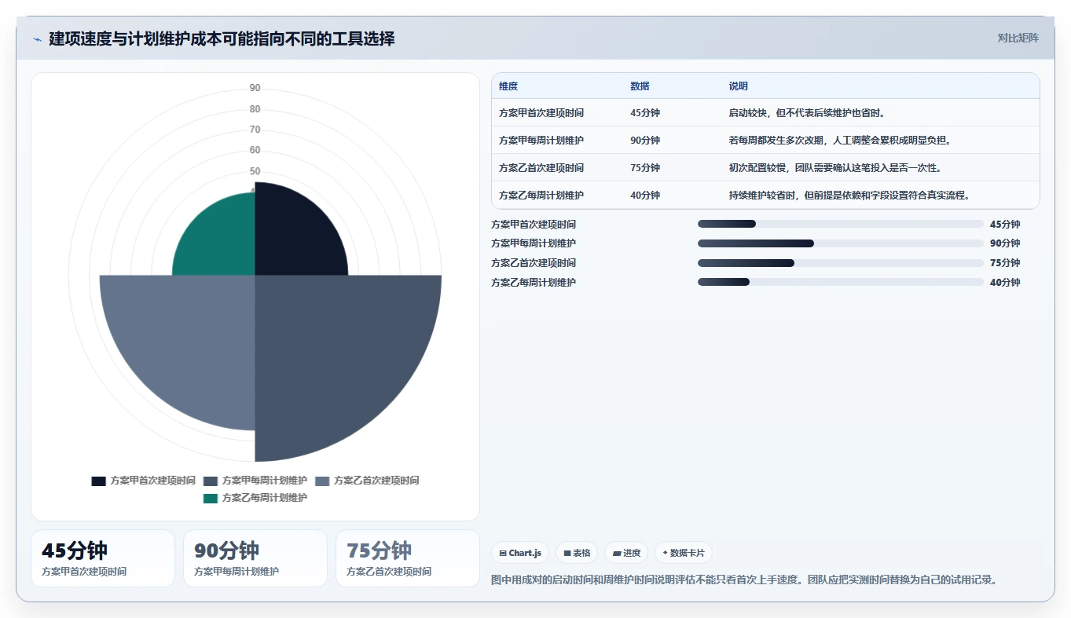
Task: Select the 75分钟 stat card
Action: coord(408,558)
